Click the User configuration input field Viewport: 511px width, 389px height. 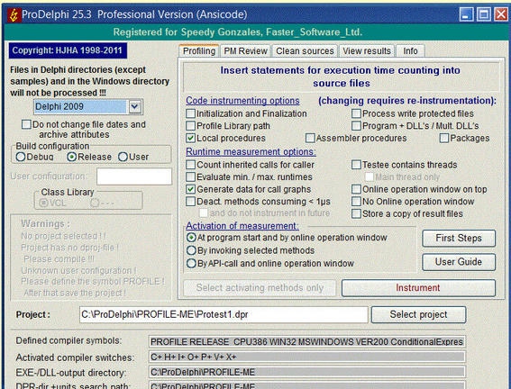(134, 176)
